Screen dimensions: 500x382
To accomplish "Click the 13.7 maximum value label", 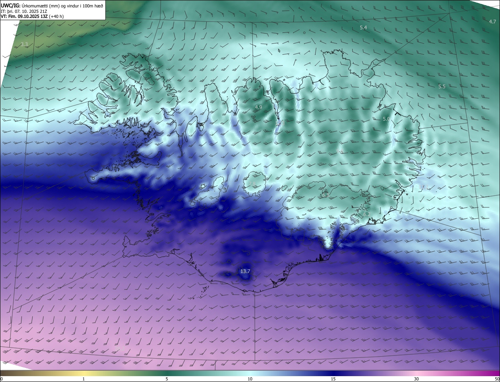I will click(x=245, y=271).
